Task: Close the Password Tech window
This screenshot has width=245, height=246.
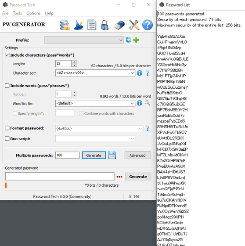Action: 149,5
